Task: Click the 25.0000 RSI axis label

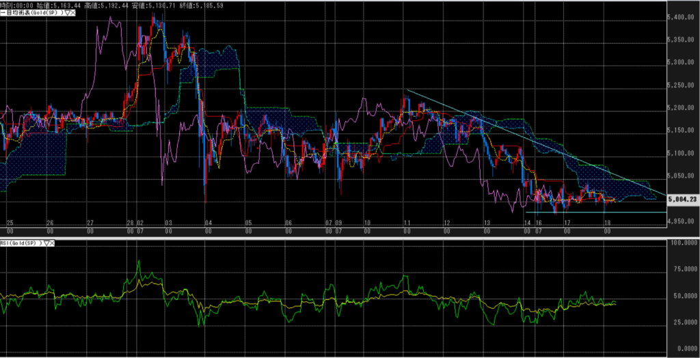Action: pyautogui.click(x=681, y=322)
